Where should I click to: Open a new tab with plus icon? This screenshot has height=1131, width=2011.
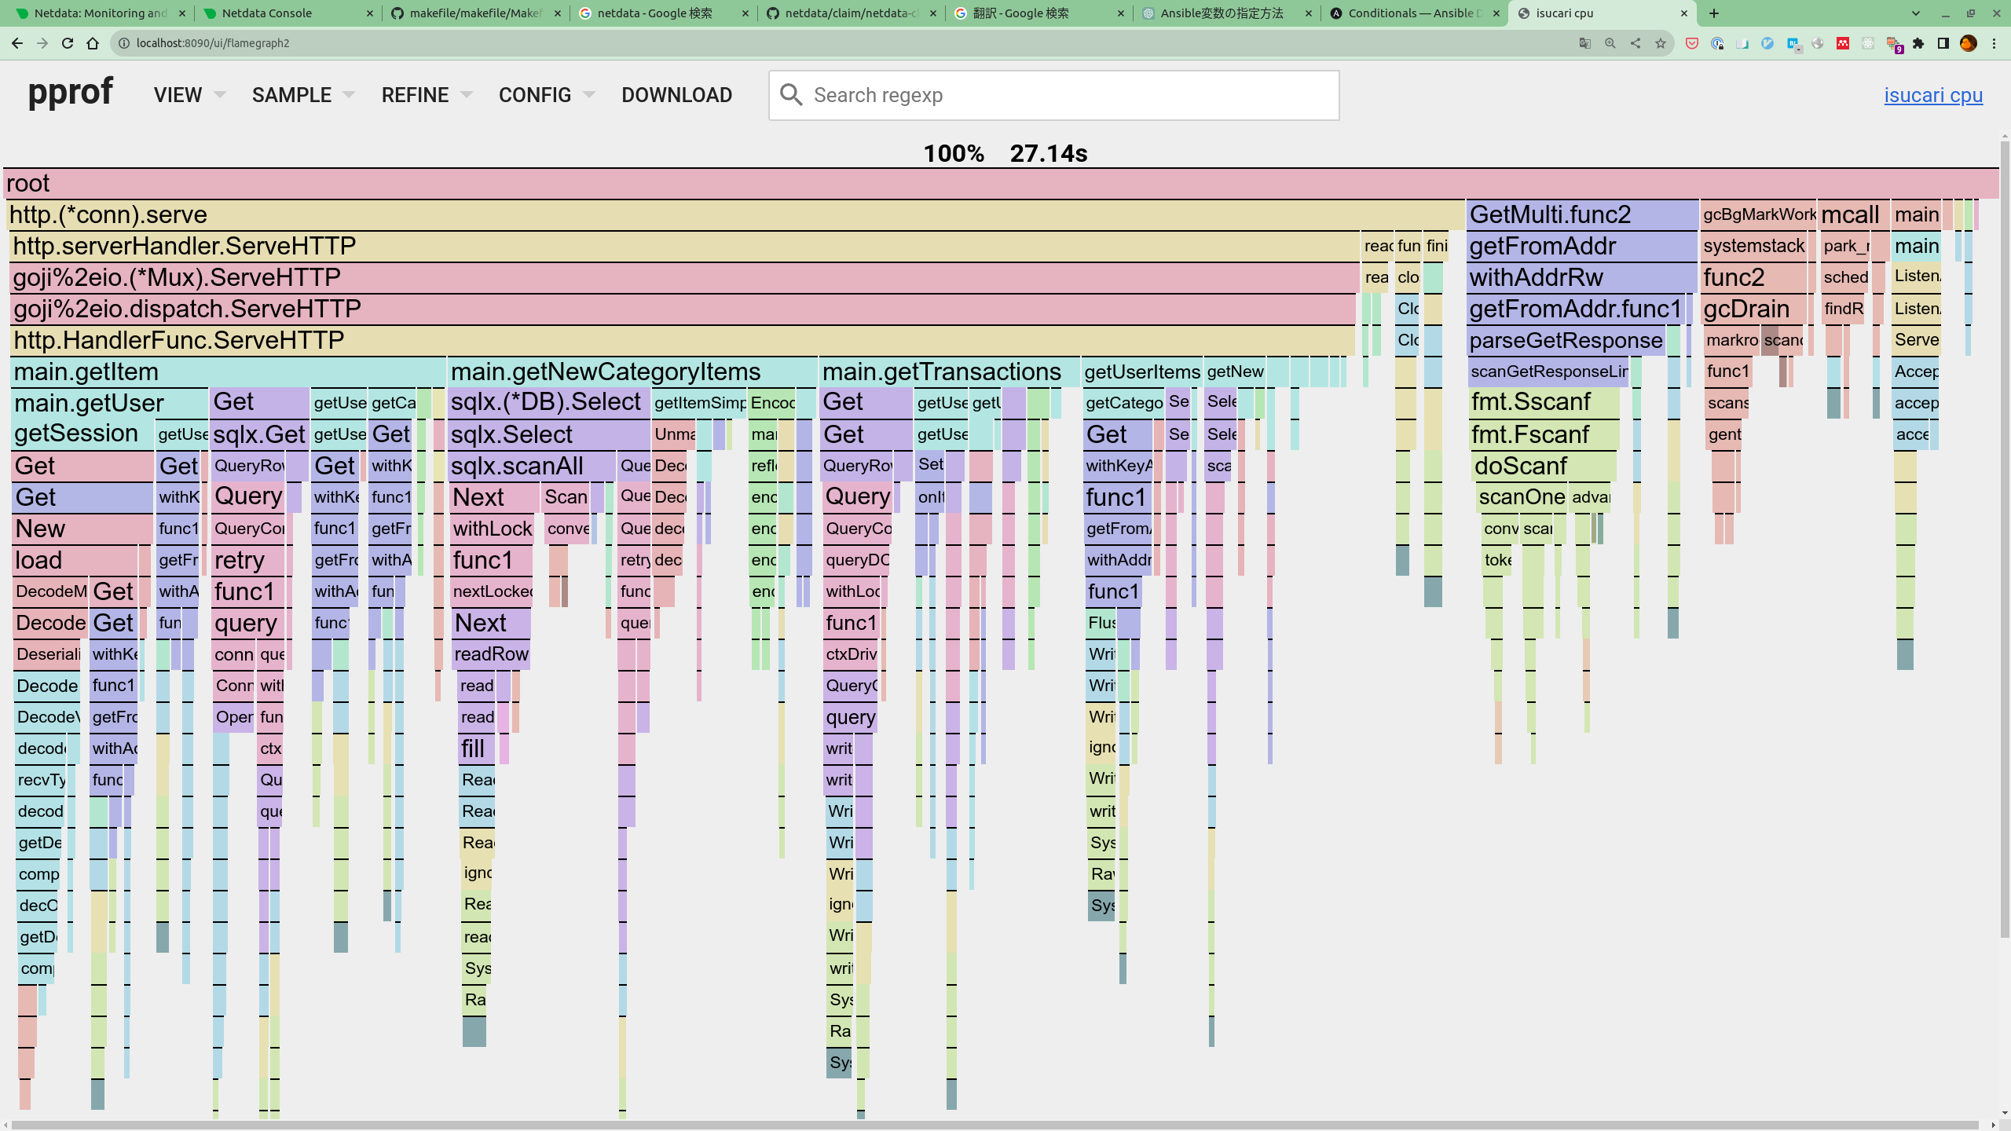coord(1714,13)
